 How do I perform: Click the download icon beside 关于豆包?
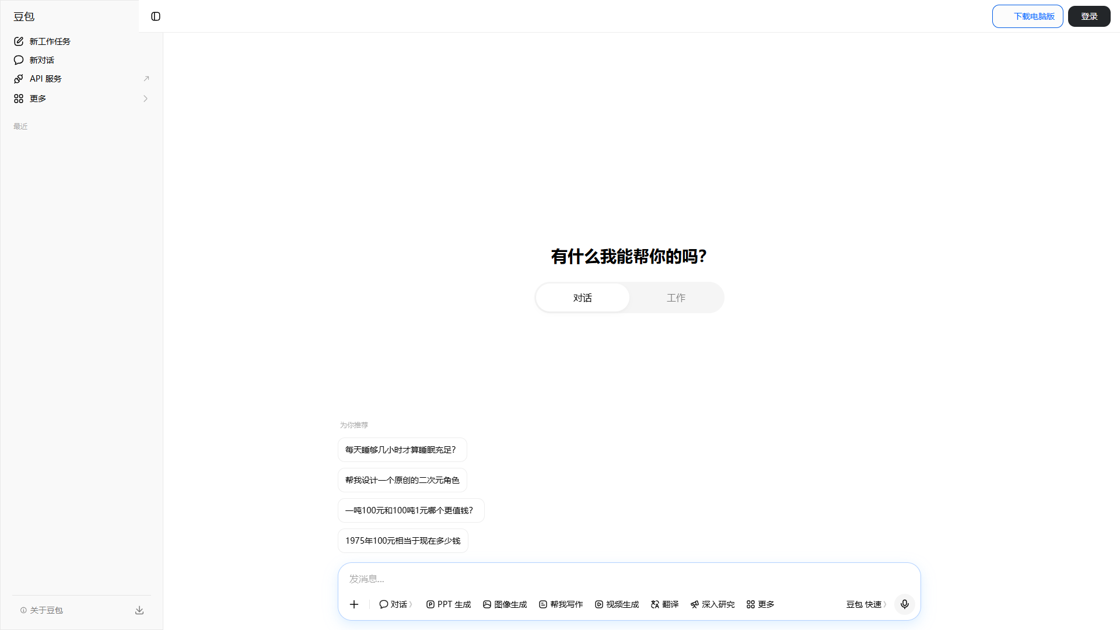point(139,610)
